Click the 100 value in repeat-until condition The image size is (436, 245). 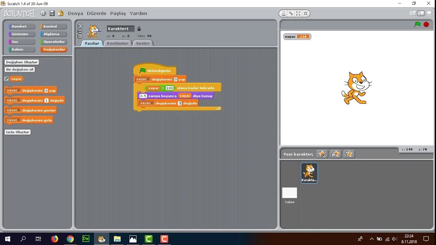coord(169,88)
